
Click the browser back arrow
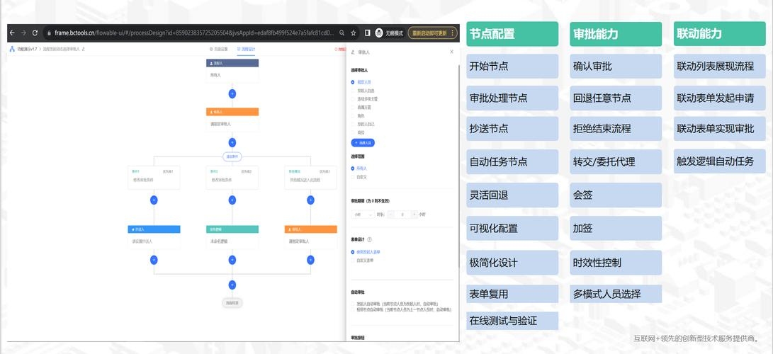(12, 33)
